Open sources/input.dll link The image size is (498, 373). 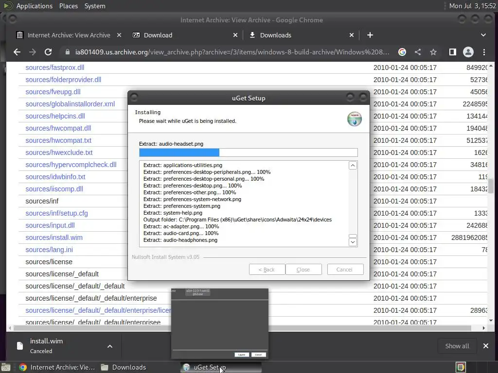(50, 225)
